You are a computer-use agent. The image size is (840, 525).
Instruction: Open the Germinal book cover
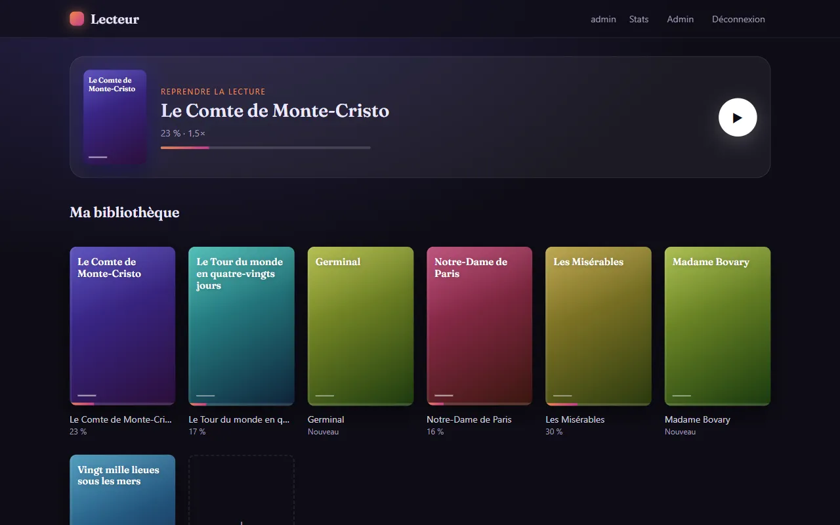pos(360,326)
